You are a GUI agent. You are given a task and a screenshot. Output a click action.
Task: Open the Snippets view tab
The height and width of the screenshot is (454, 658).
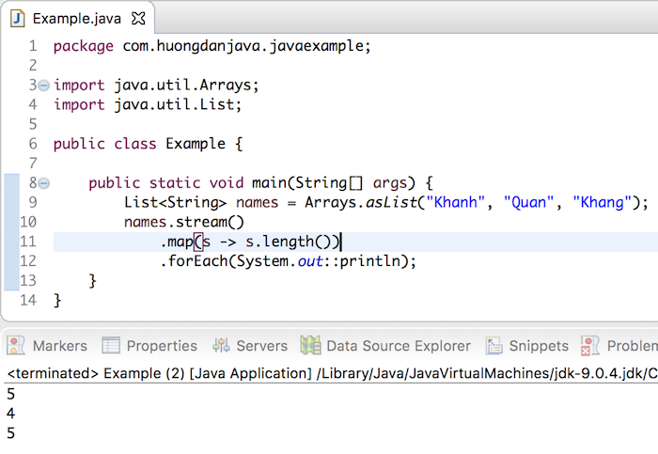point(527,346)
